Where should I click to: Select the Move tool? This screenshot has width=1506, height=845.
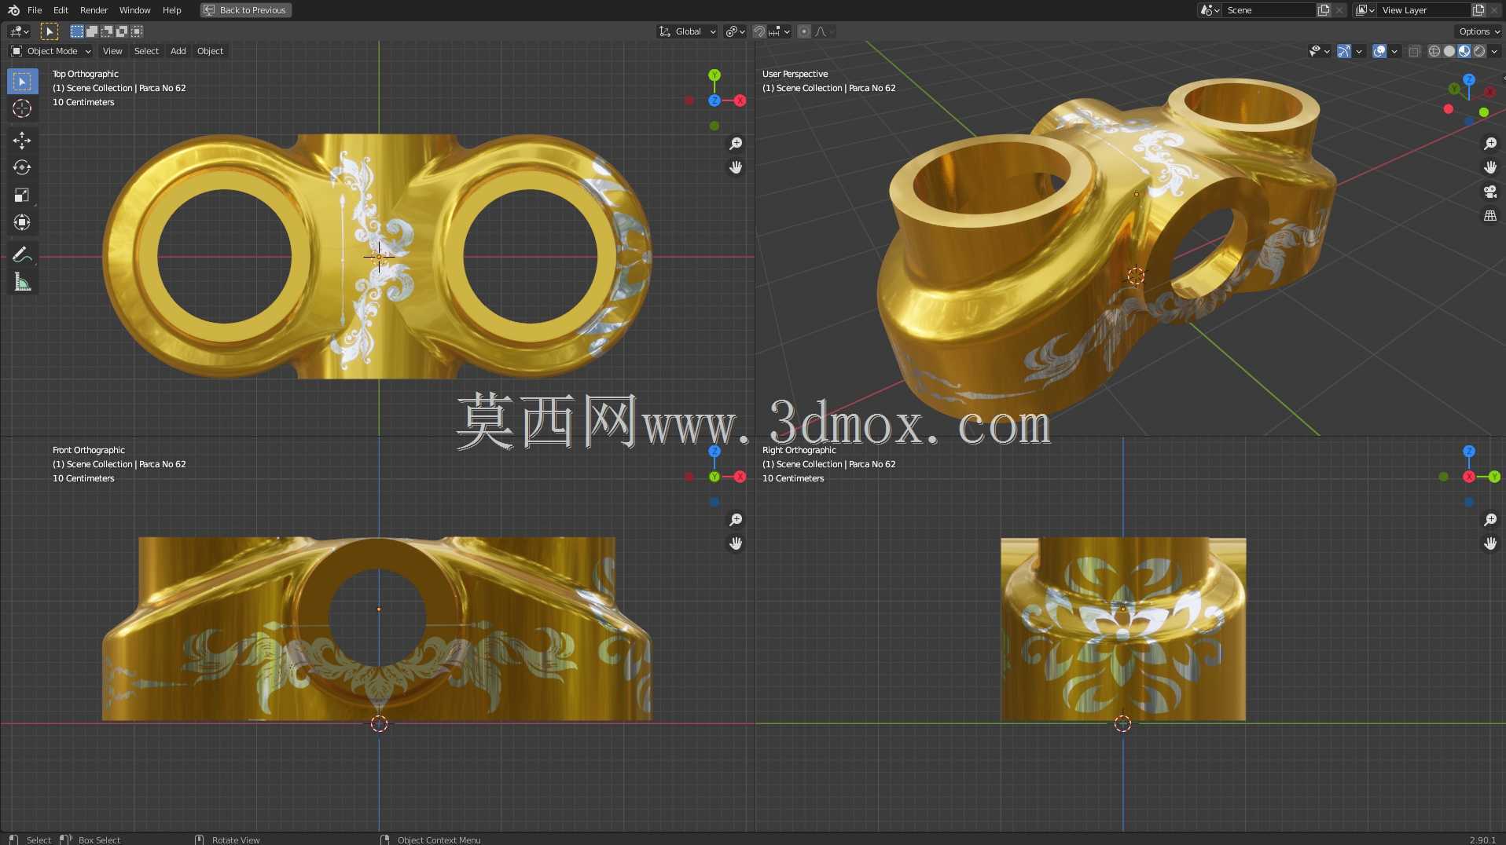[22, 141]
